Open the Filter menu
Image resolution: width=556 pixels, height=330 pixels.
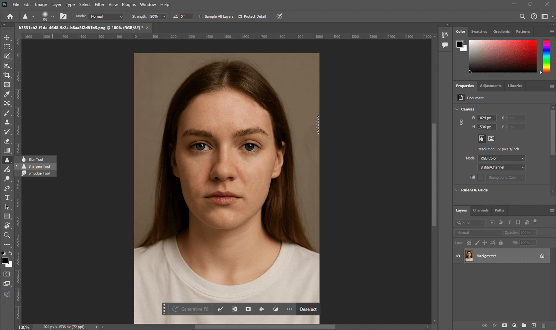click(x=99, y=5)
